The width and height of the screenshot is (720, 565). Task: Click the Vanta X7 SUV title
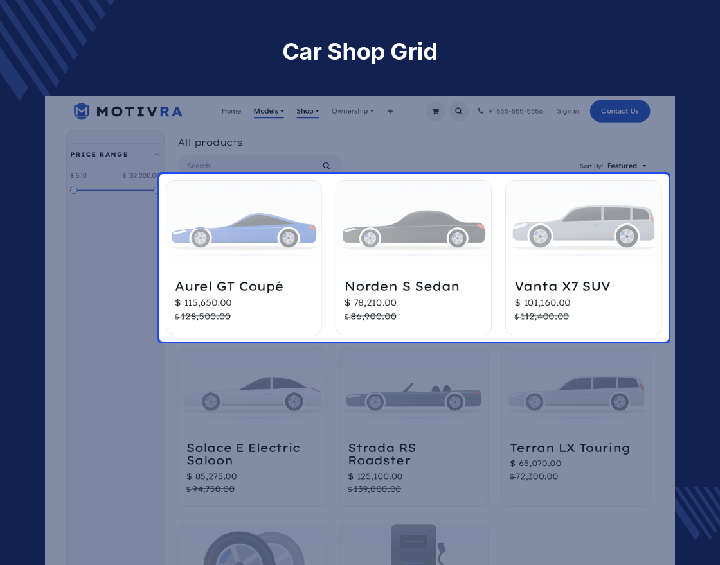562,286
